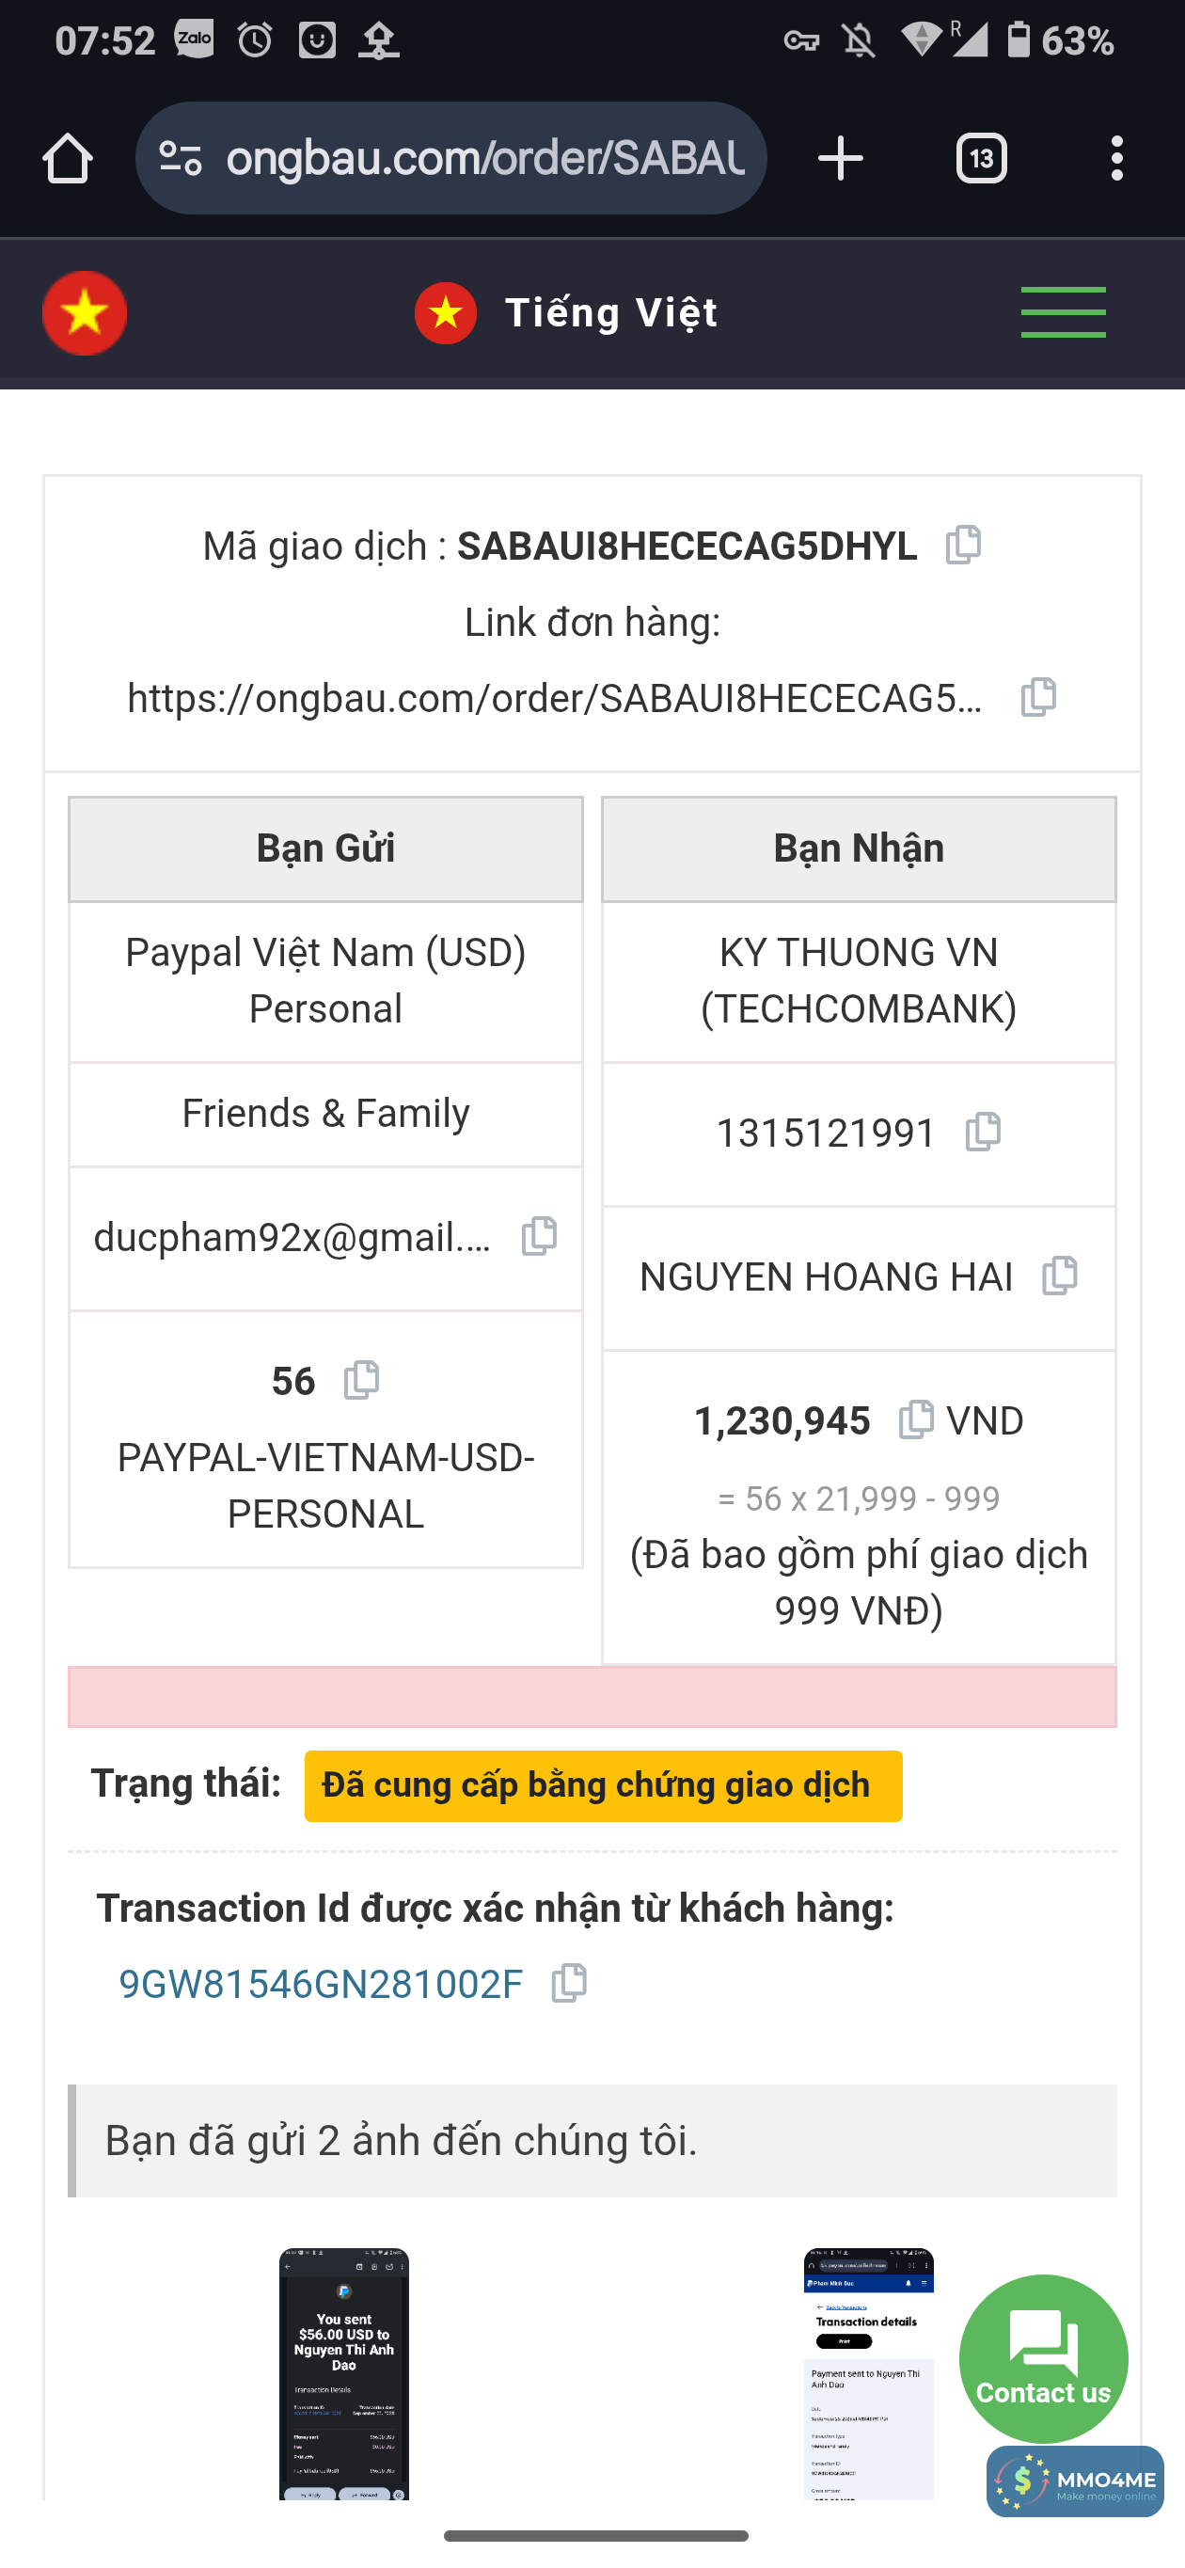Copy the PayPal email address
This screenshot has width=1185, height=2568.
point(539,1236)
